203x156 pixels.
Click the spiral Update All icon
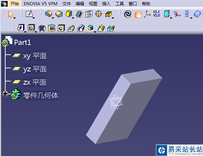point(128,14)
